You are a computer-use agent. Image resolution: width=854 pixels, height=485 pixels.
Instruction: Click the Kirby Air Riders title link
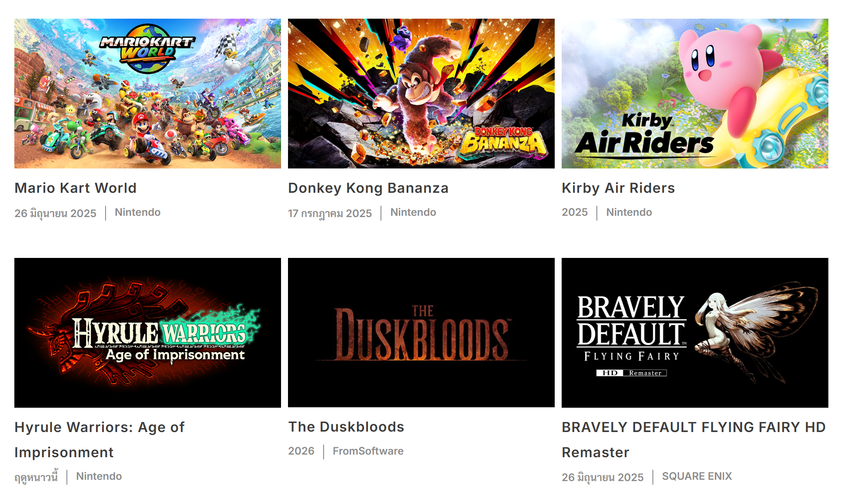[x=618, y=188]
